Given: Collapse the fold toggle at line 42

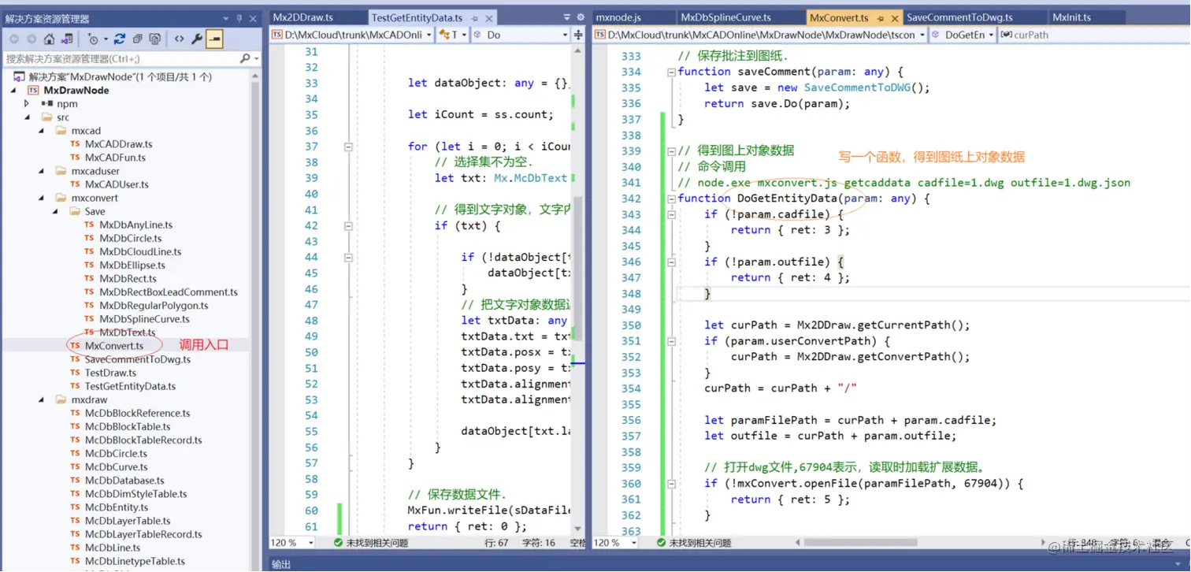Looking at the screenshot, I should [x=347, y=225].
